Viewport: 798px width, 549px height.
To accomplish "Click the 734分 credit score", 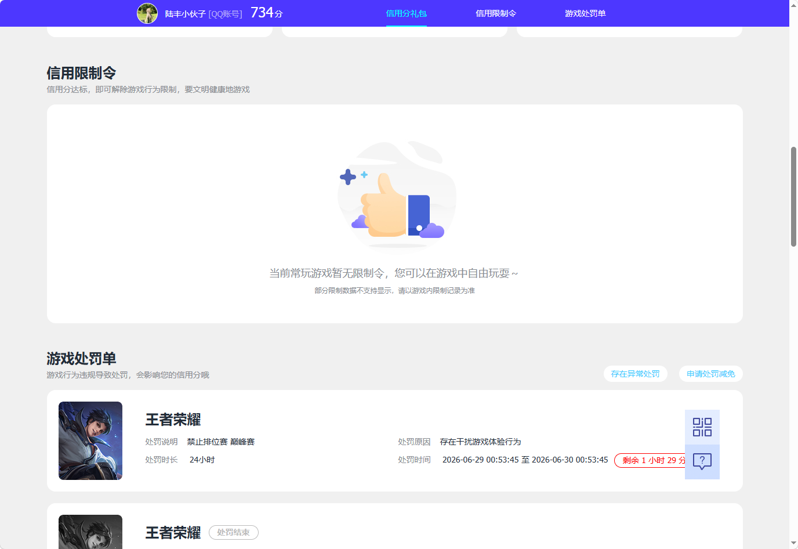I will 267,13.
